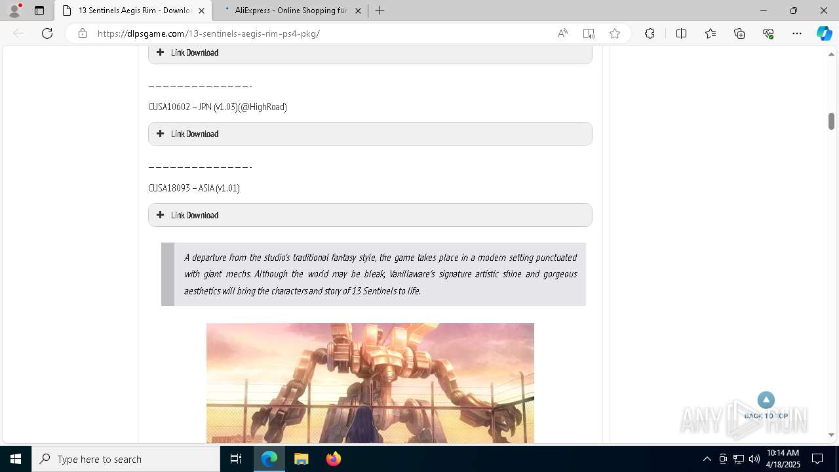This screenshot has width=839, height=472.
Task: Expand the topmost Link Download section
Action: point(370,54)
